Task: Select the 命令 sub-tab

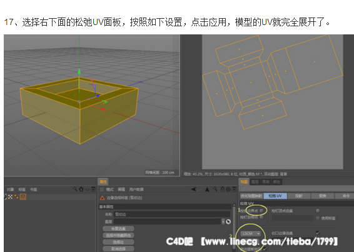Action: [345, 196]
